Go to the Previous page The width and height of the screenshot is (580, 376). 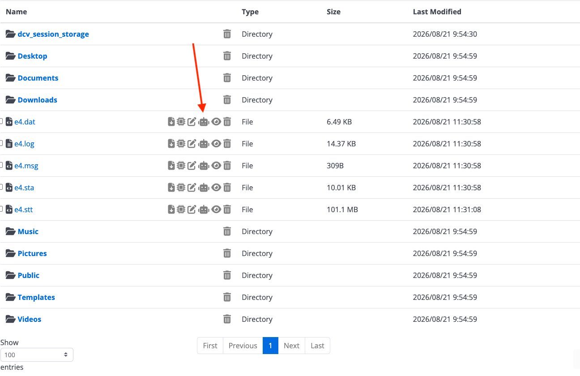pyautogui.click(x=243, y=346)
